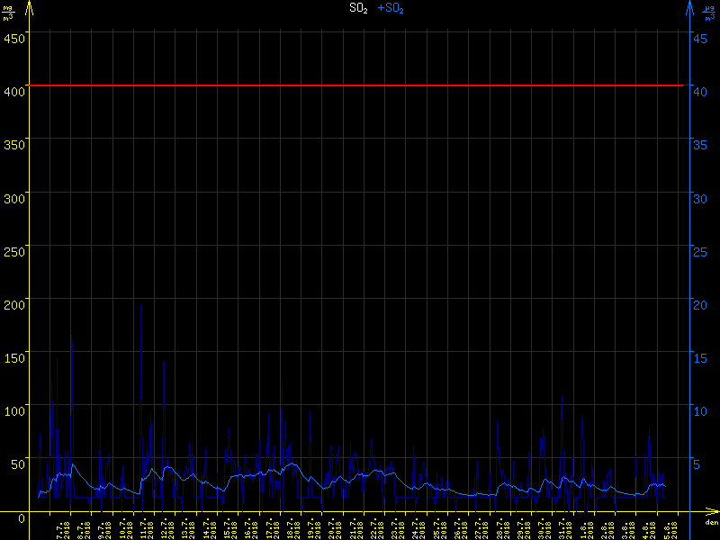Viewport: 720px width, 540px height.
Task: Click the yellow upward arrow on left axis
Action: [x=31, y=8]
